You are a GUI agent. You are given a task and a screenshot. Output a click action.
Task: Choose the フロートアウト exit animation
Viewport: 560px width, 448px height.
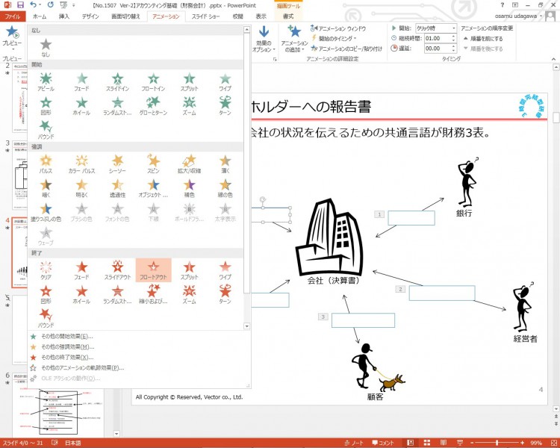[153, 270]
